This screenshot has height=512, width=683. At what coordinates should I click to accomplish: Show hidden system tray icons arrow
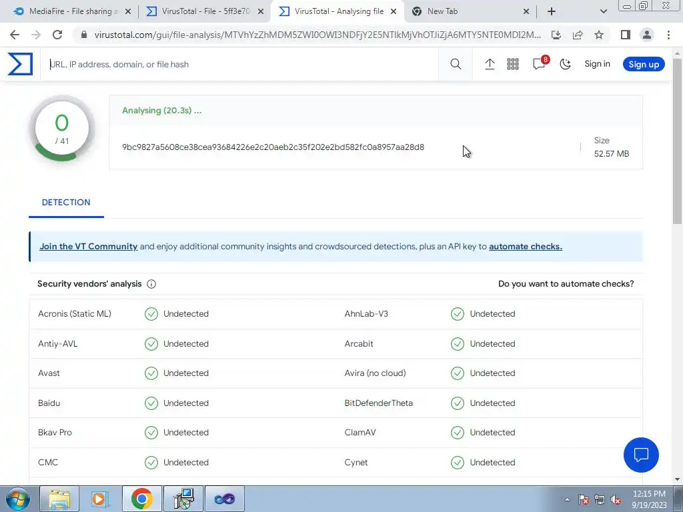(567, 499)
